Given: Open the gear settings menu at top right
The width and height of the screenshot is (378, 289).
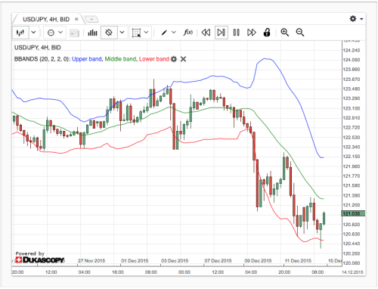Looking at the screenshot, I should [x=356, y=19].
